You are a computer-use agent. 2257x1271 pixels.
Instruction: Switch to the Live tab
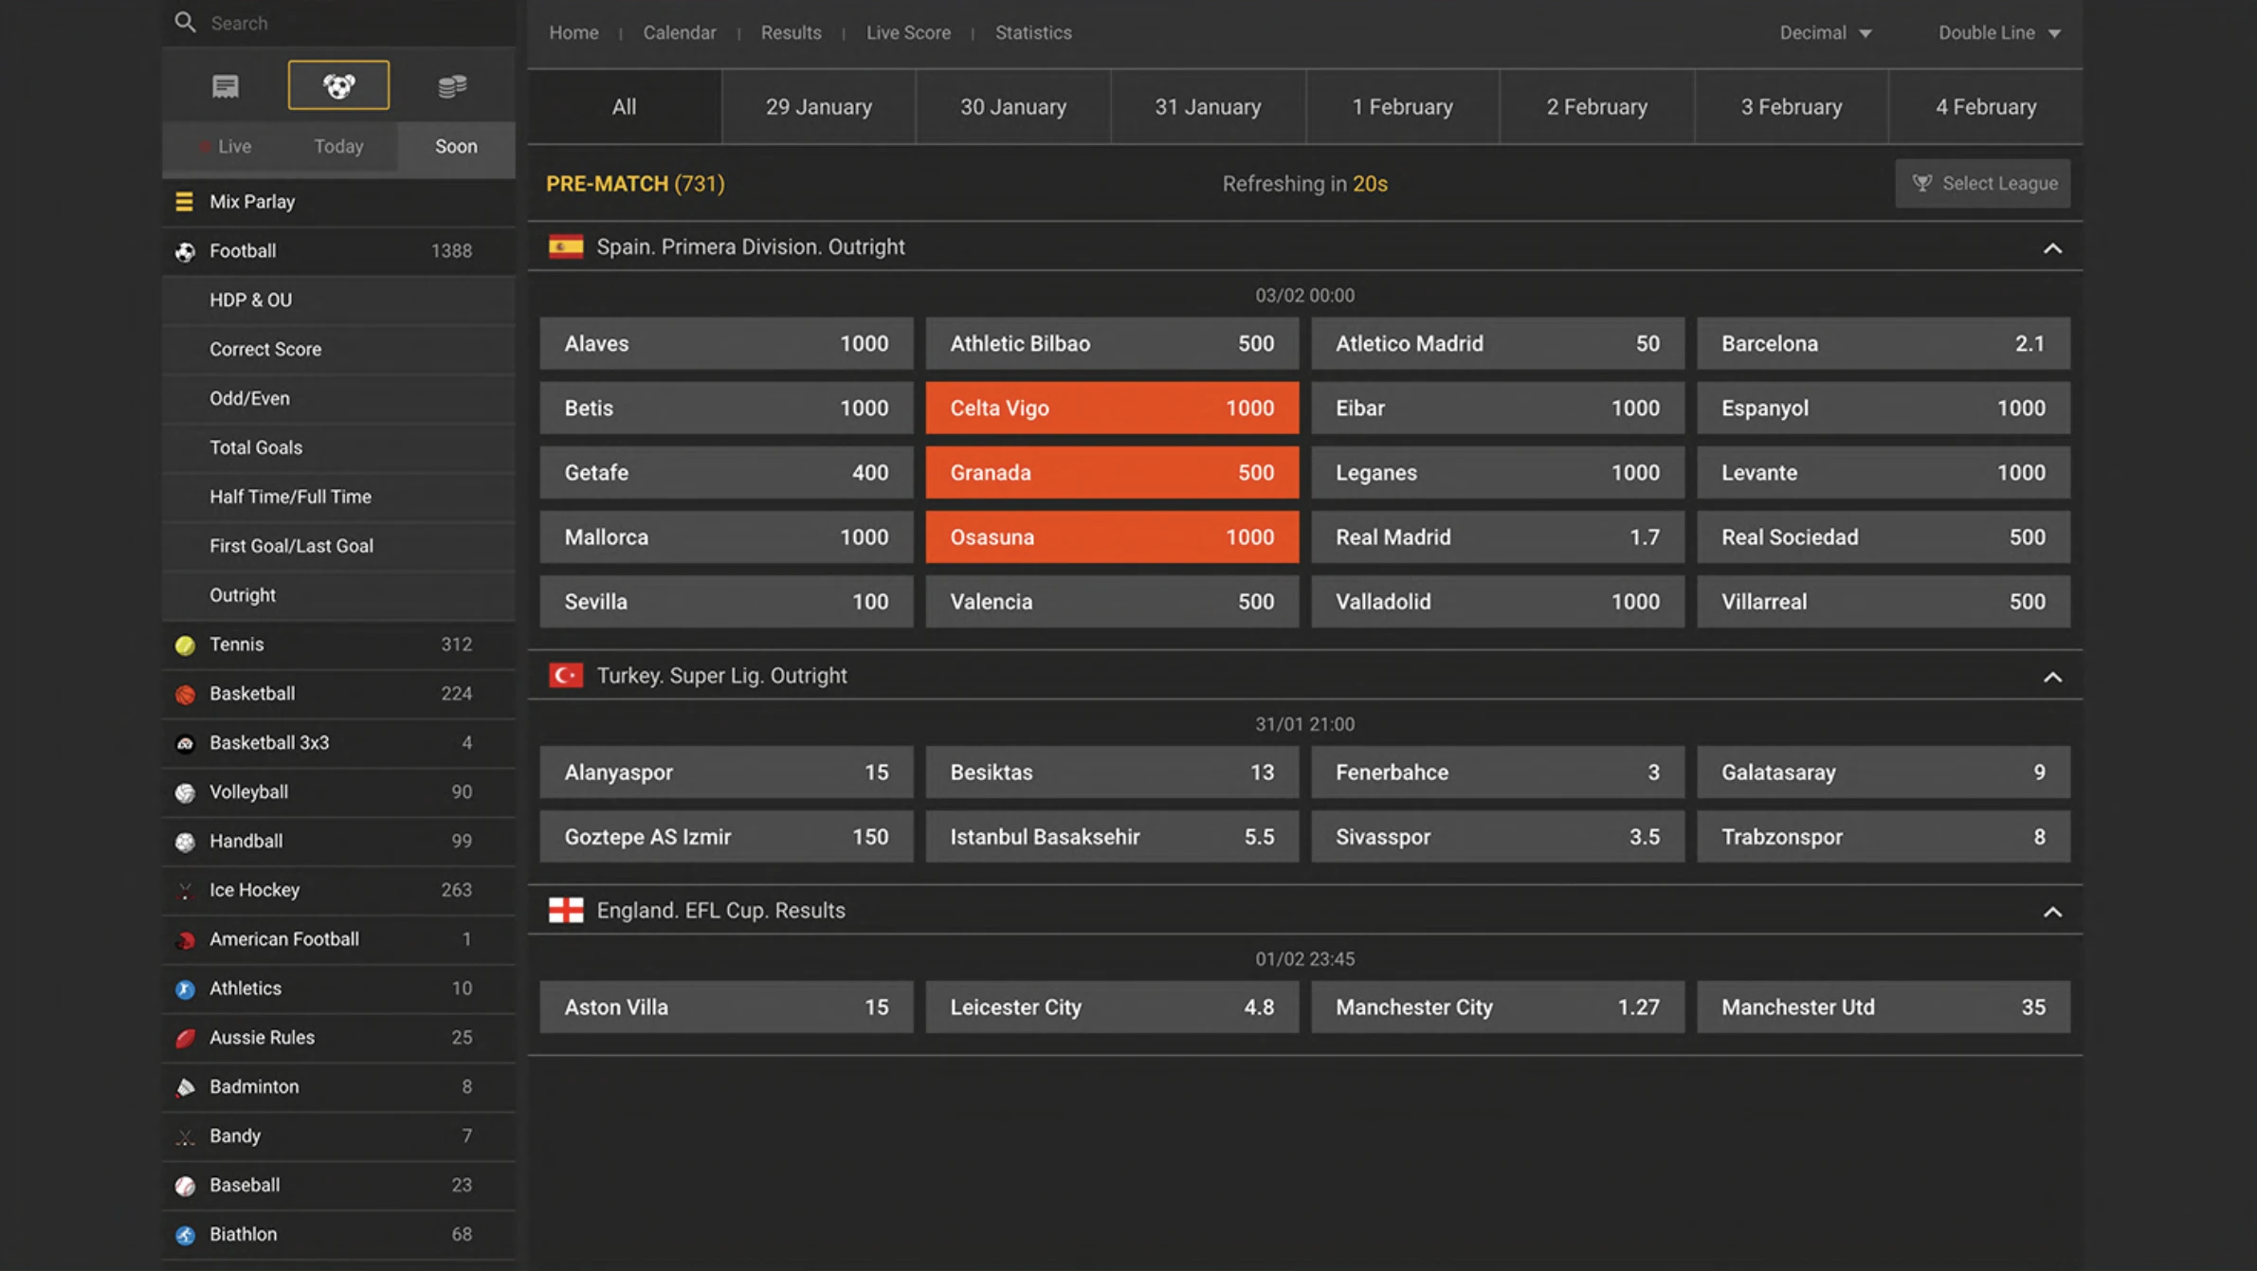coord(225,146)
